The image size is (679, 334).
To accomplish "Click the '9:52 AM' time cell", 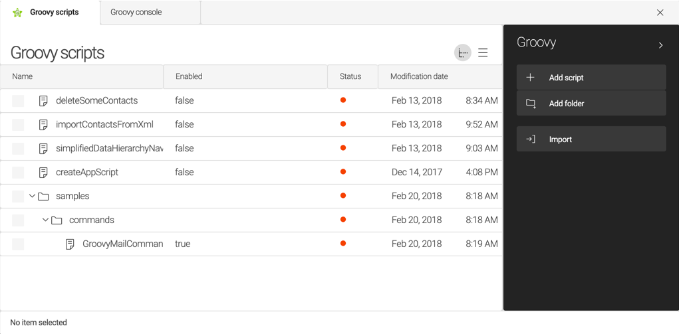I will click(481, 125).
